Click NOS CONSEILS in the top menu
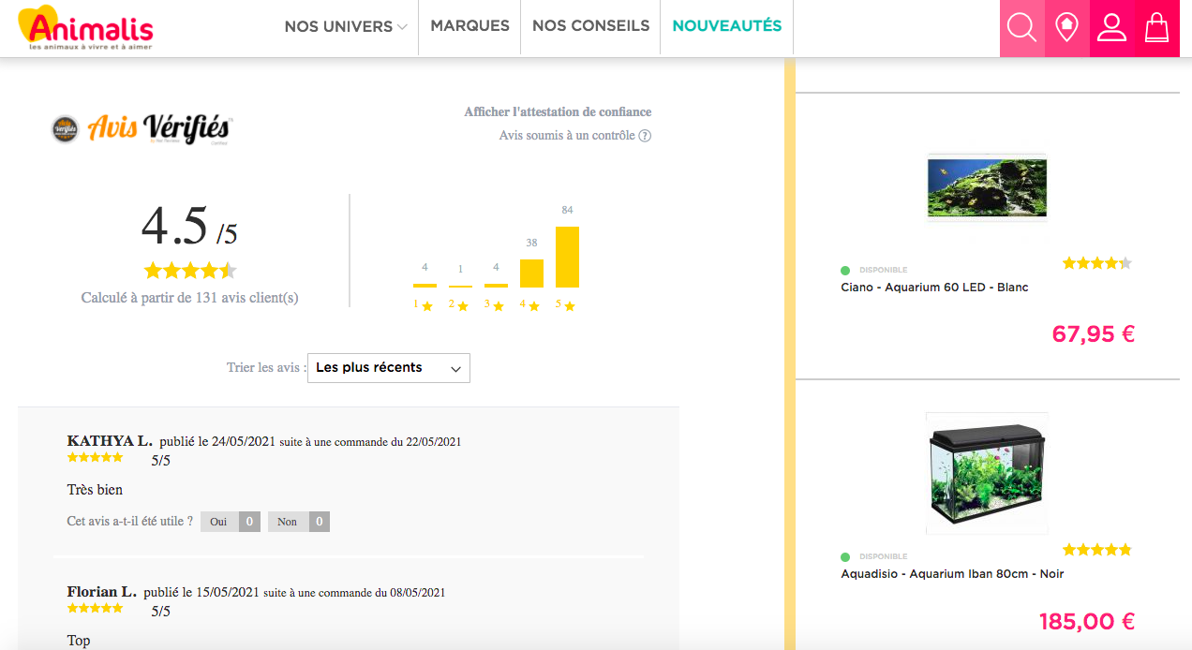 tap(589, 26)
